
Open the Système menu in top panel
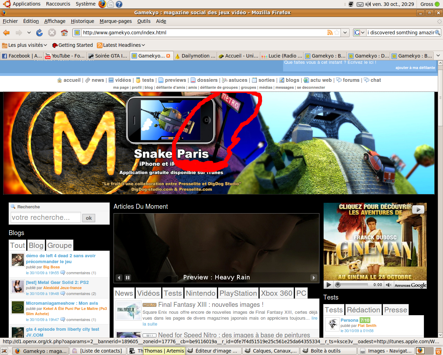tap(85, 4)
